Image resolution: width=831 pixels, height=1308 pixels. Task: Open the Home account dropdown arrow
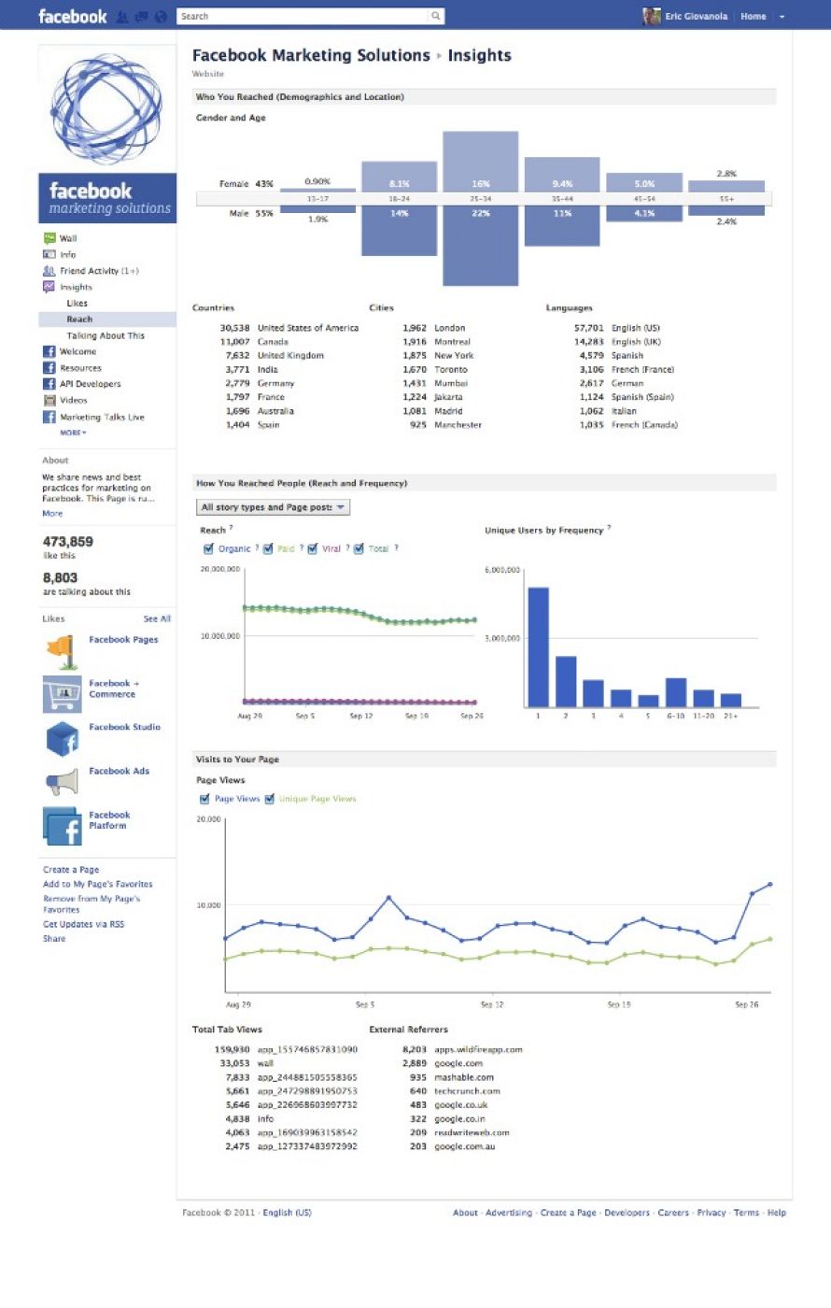click(782, 16)
